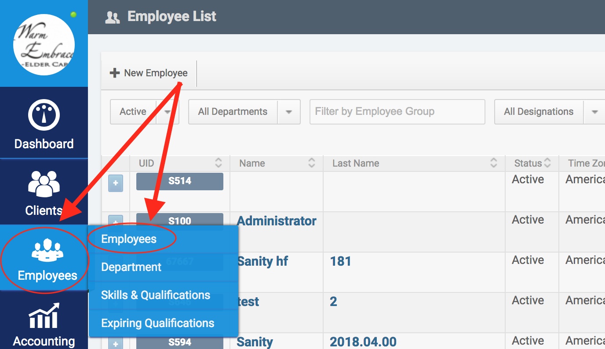Open the Dashboard gauge icon
The height and width of the screenshot is (349, 605).
point(44,115)
